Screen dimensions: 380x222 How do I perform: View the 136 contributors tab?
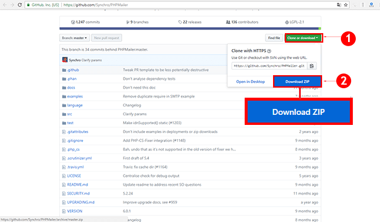(x=242, y=22)
